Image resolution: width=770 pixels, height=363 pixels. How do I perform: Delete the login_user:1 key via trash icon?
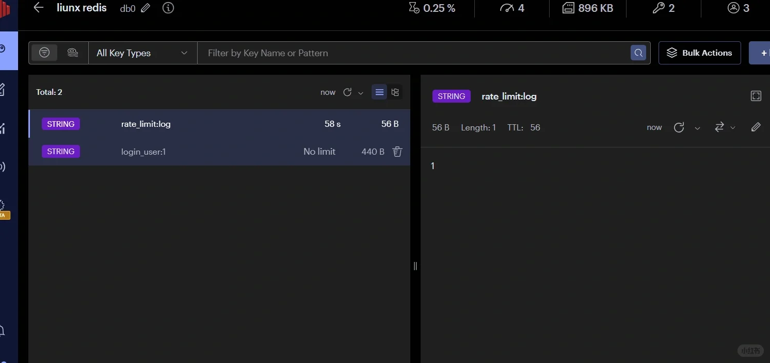pos(397,152)
